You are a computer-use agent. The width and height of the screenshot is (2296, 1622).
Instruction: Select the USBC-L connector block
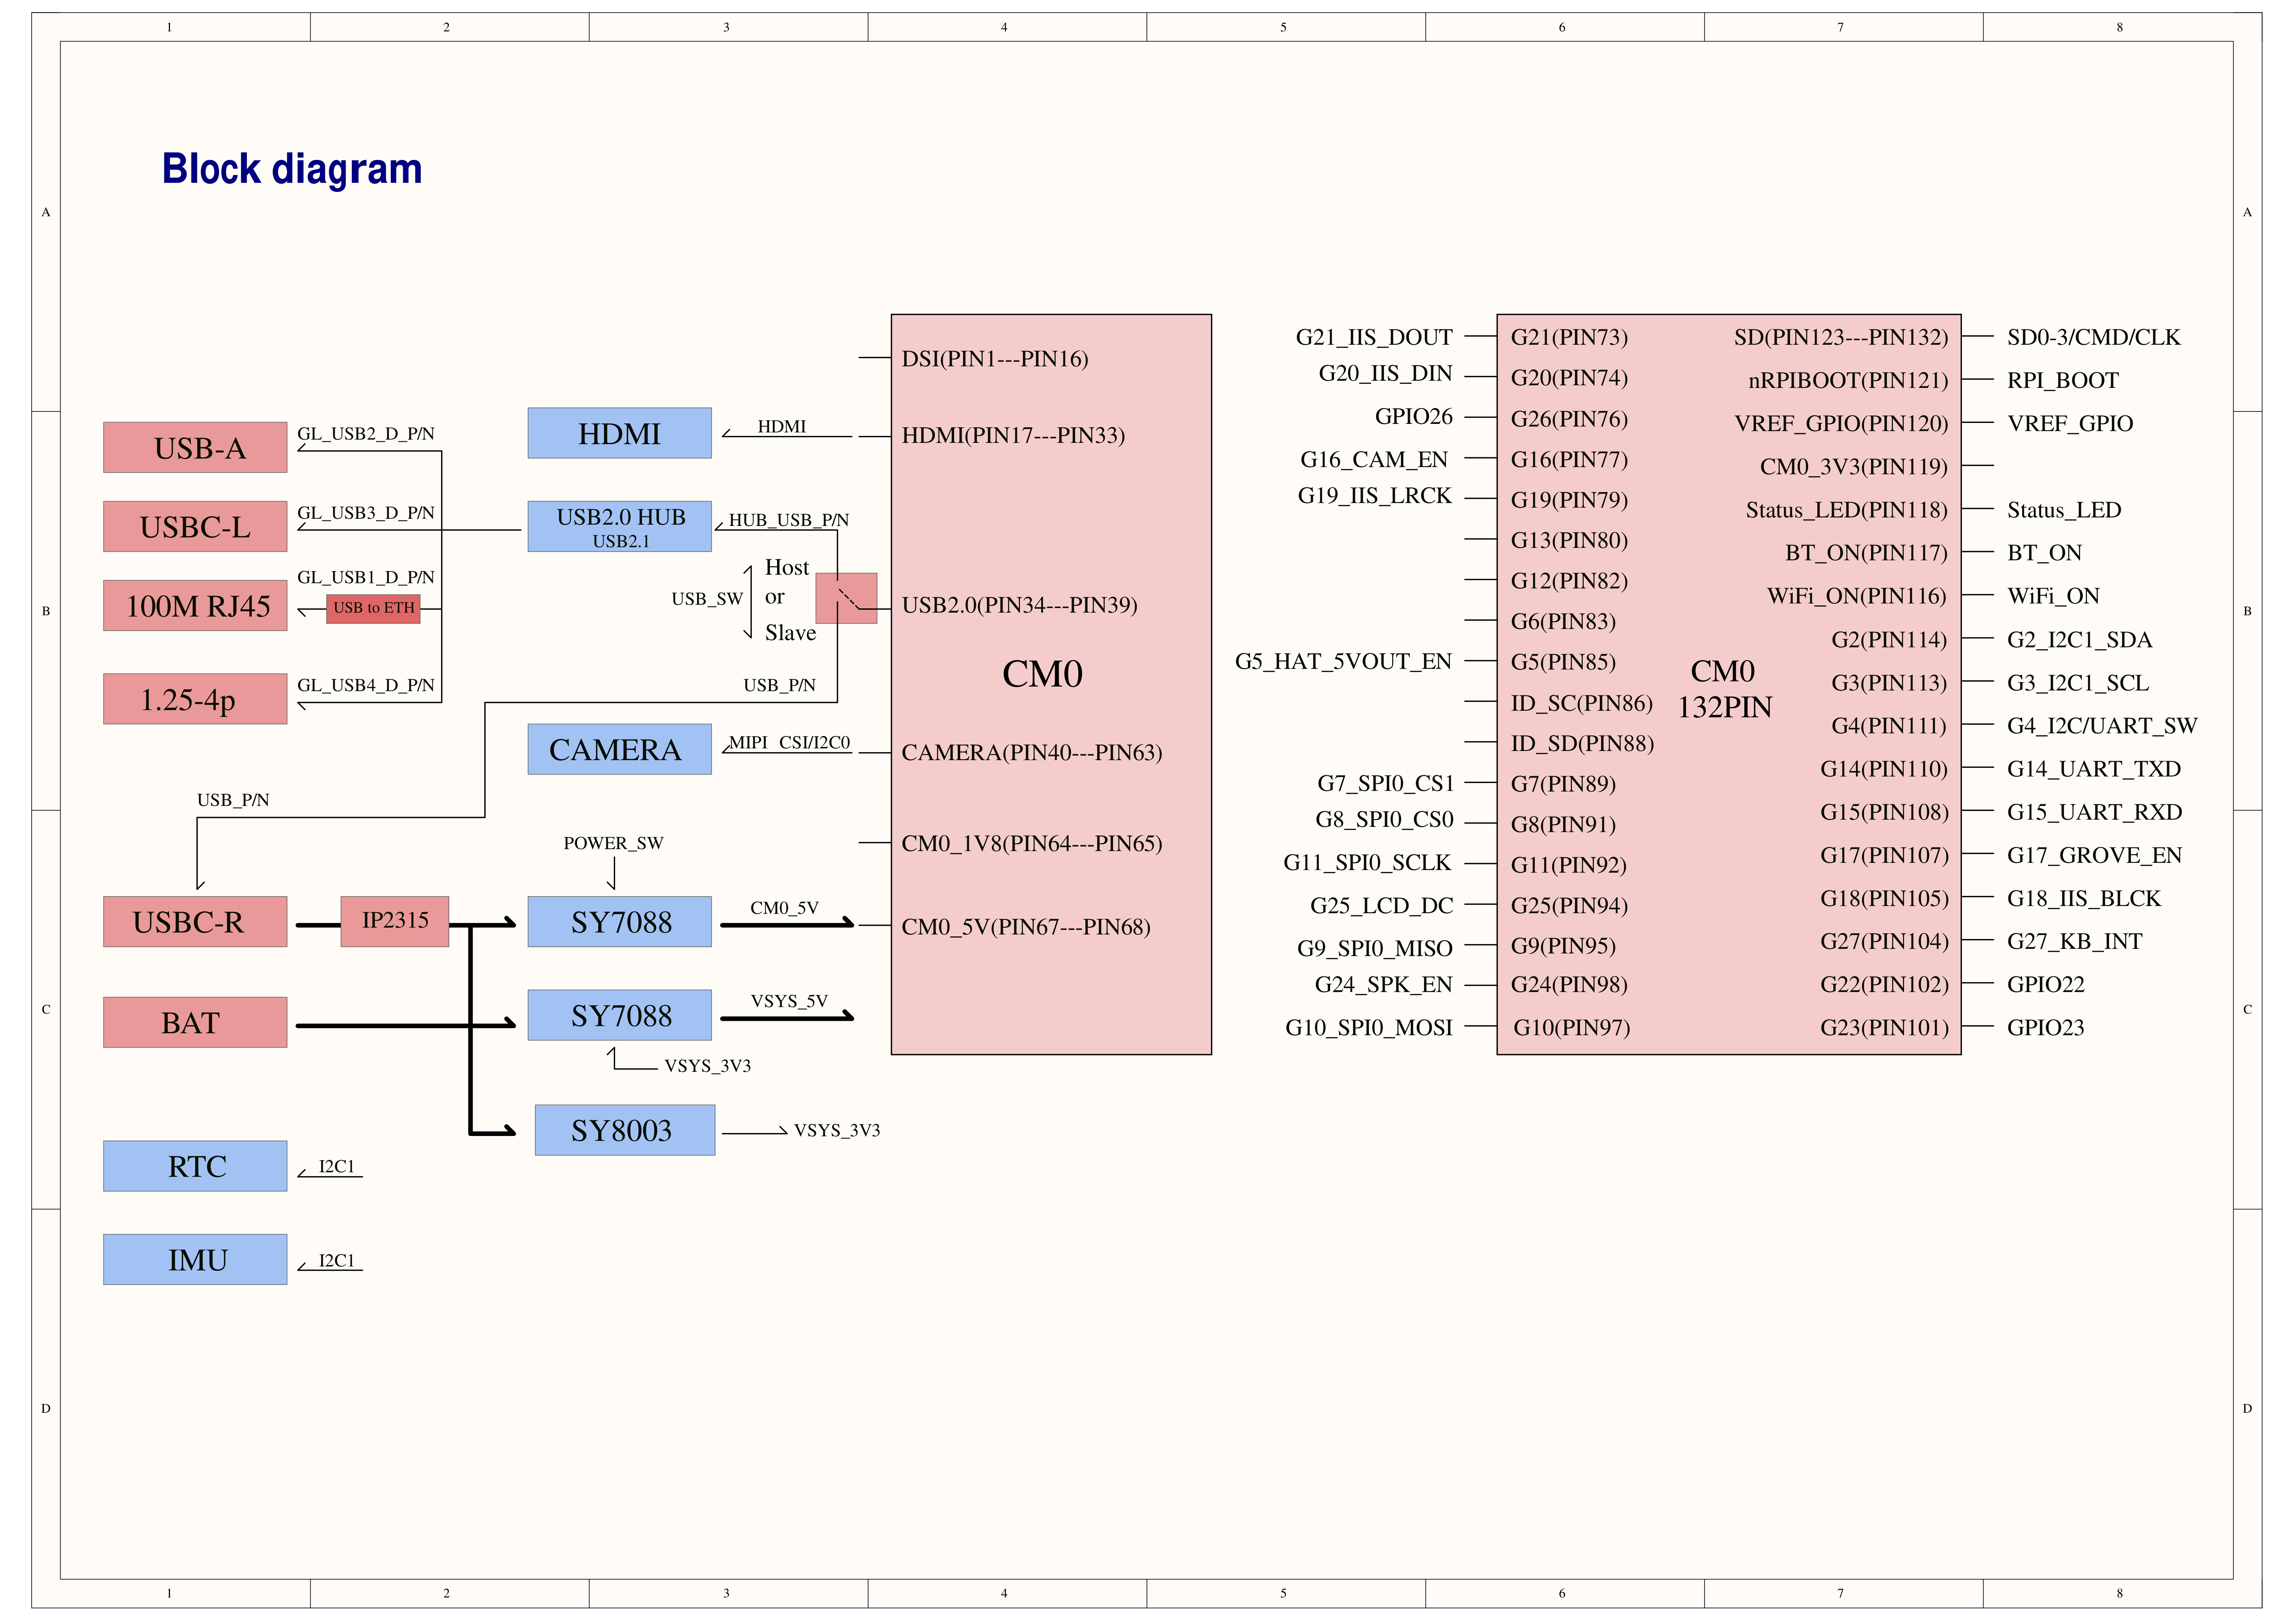tap(195, 527)
